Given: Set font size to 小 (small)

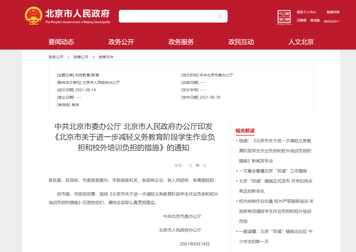Looking at the screenshot, I should pyautogui.click(x=205, y=166).
